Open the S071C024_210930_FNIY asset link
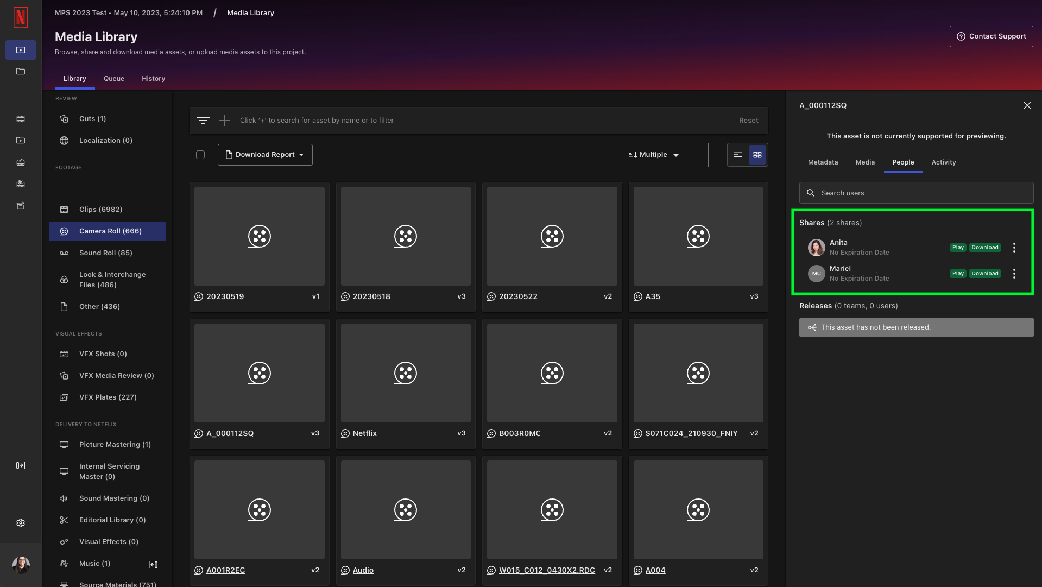Image resolution: width=1042 pixels, height=587 pixels. point(691,433)
